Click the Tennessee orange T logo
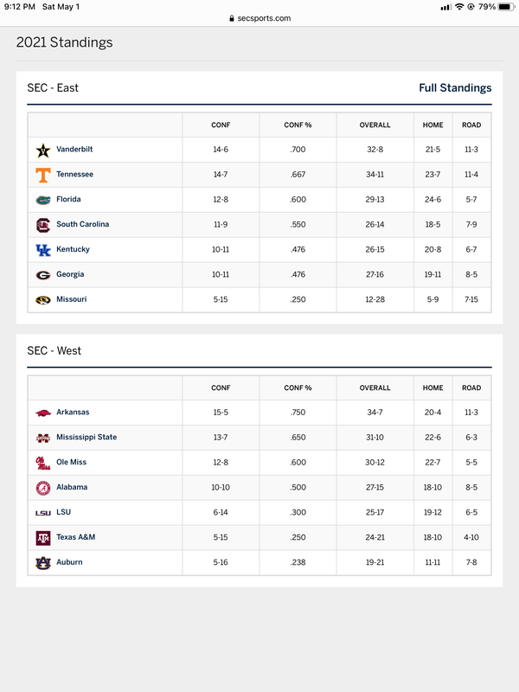This screenshot has height=692, width=519. (x=42, y=175)
